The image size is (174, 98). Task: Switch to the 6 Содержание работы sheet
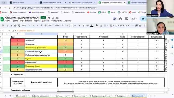click(100, 96)
